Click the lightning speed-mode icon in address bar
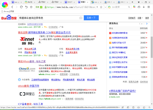The width and height of the screenshot is (153, 110). [x=97, y=7]
